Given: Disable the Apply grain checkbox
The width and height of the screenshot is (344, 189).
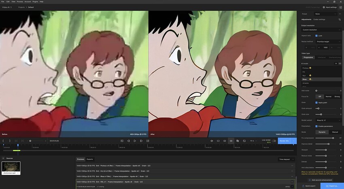Looking at the screenshot, I should coord(316,102).
